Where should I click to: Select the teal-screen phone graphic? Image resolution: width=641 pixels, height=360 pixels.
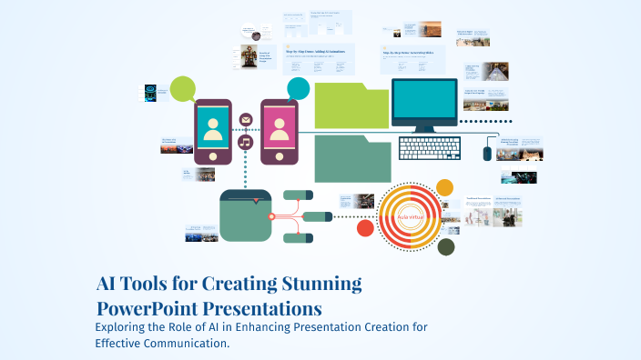coord(213,132)
